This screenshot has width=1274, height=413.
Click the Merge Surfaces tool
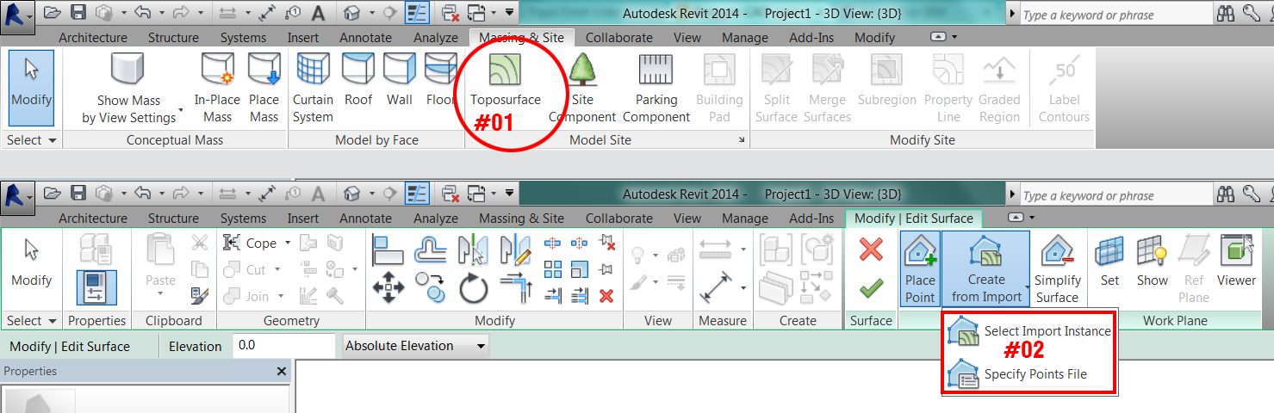tap(827, 86)
